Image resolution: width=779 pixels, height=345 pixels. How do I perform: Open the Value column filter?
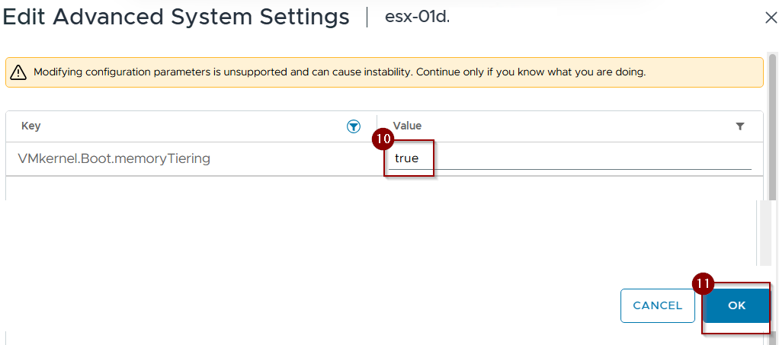tap(739, 126)
